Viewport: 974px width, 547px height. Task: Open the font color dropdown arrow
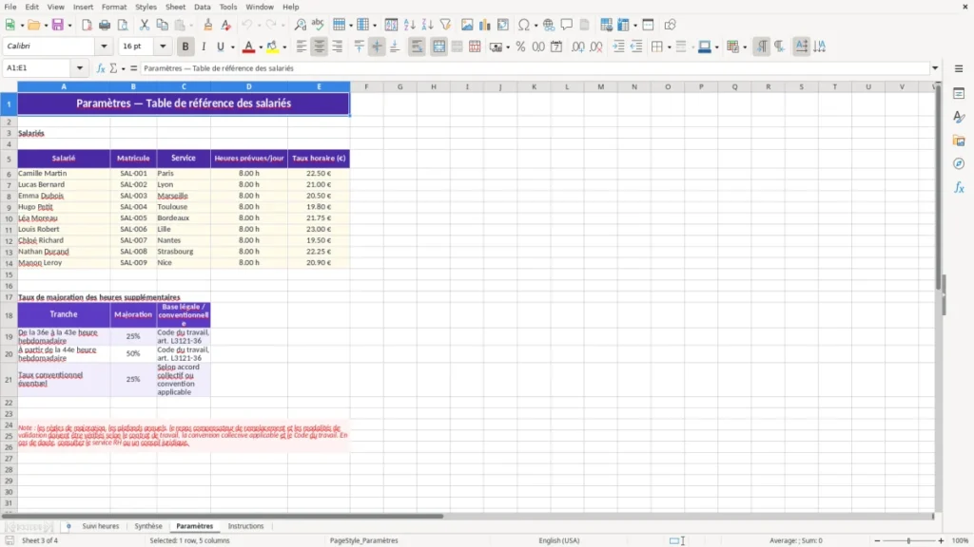[261, 47]
